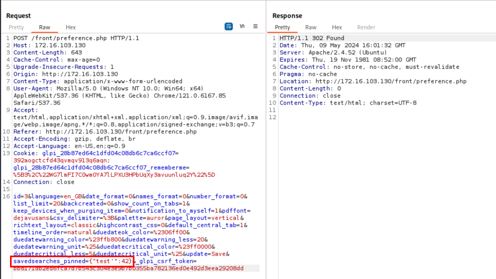The width and height of the screenshot is (496, 279).
Task: Click the Location response header URL
Action: pyautogui.click(x=391, y=81)
